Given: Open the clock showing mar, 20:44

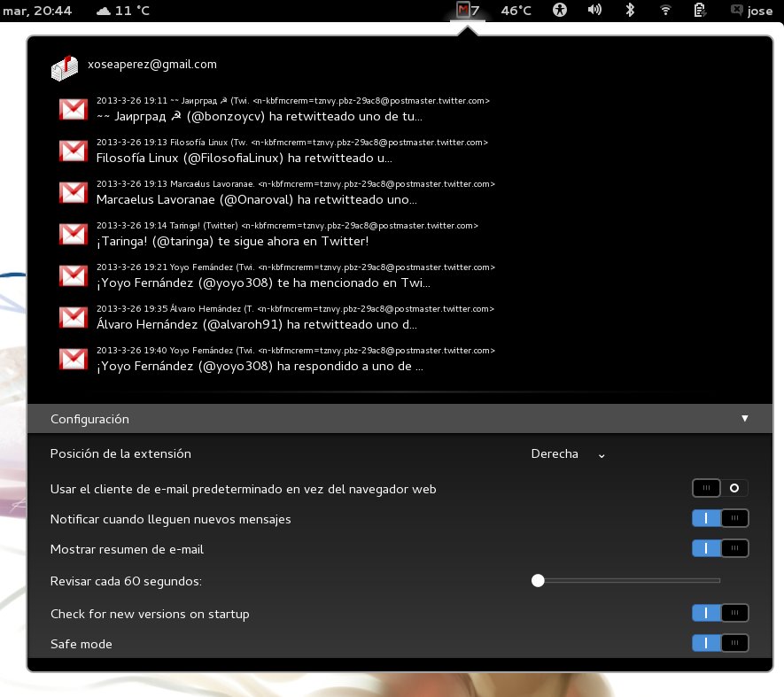Looking at the screenshot, I should (37, 11).
